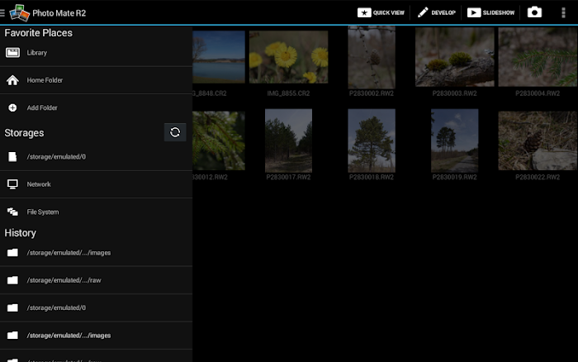Click filename label P2830018.RW2
This screenshot has height=362, width=578.
pyautogui.click(x=372, y=177)
